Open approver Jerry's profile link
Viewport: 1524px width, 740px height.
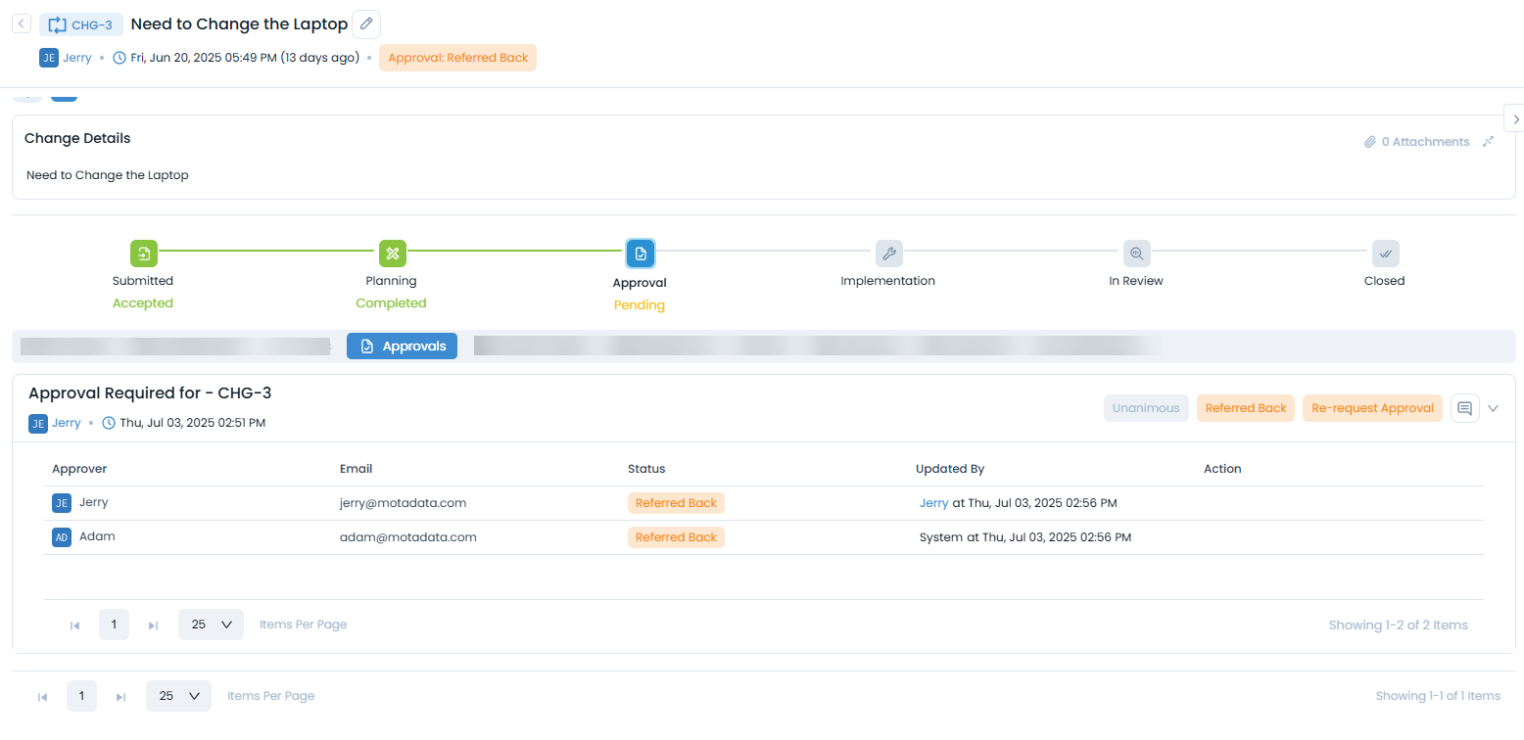(931, 502)
